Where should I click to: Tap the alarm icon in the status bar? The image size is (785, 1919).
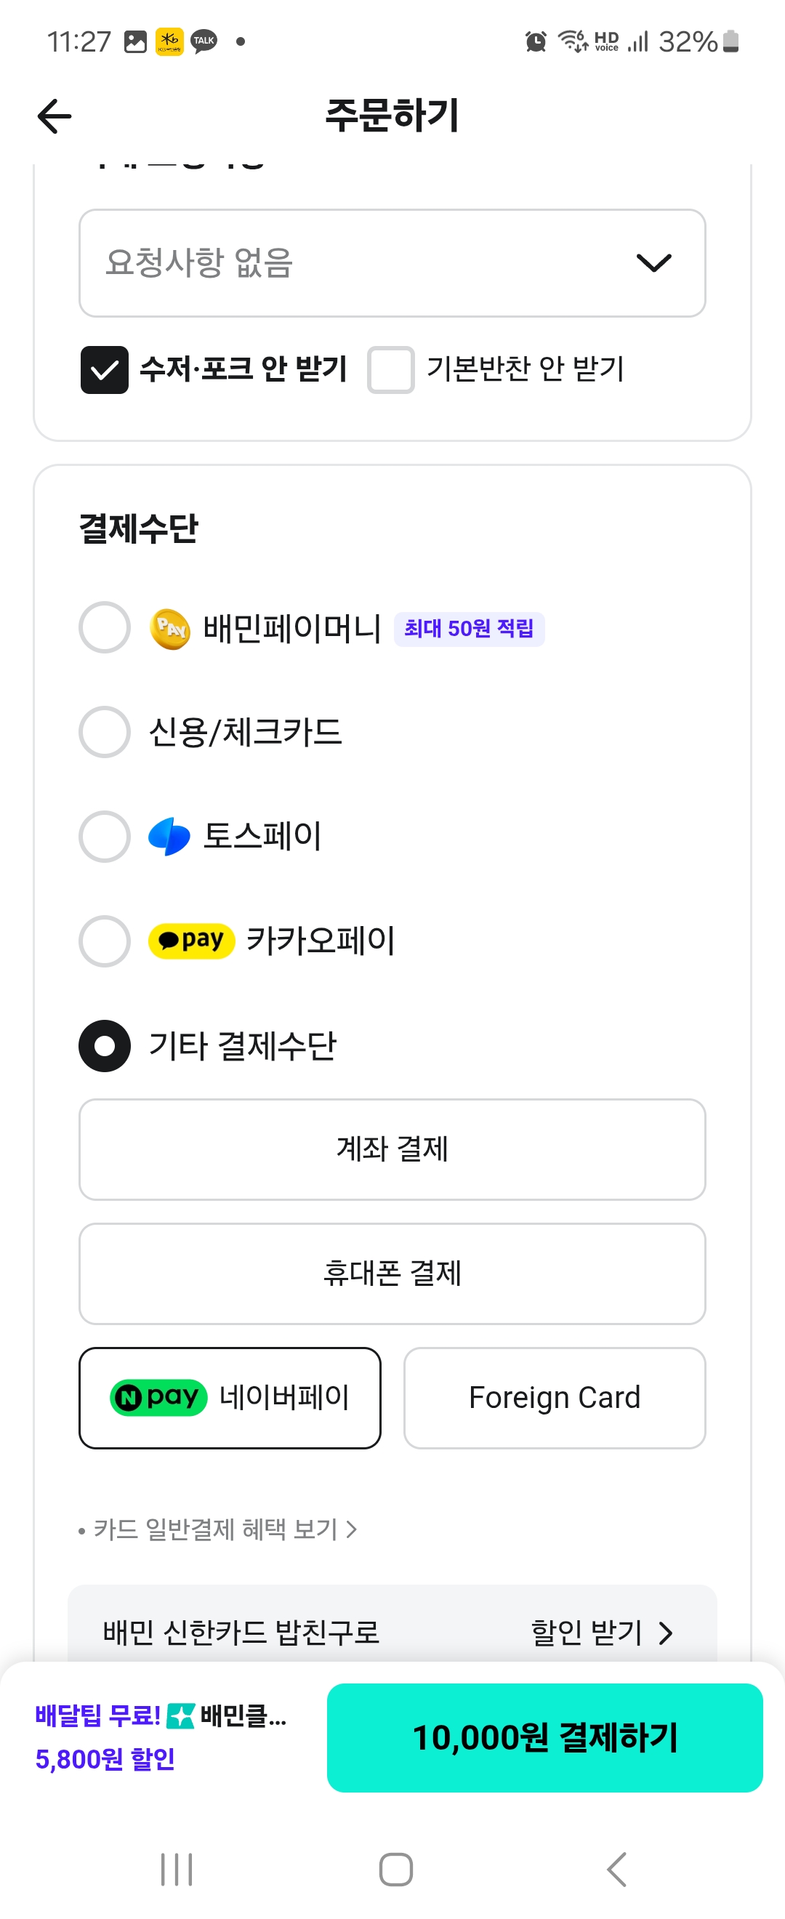pos(536,41)
